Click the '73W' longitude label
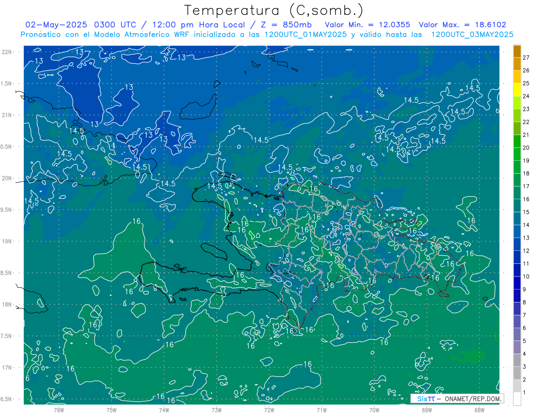Image resolution: width=538 pixels, height=416 pixels. (217, 410)
